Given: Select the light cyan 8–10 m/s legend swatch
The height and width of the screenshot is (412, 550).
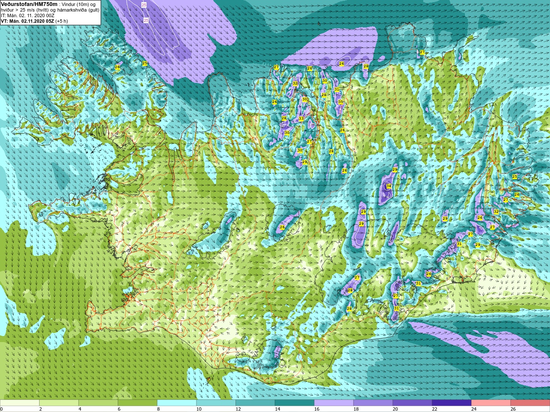Looking at the screenshot, I should coord(177,403).
